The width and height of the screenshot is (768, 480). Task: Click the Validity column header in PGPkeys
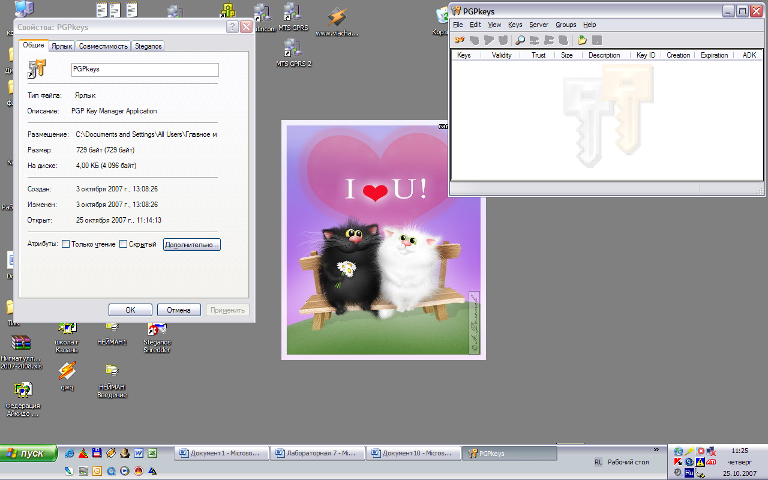[502, 55]
